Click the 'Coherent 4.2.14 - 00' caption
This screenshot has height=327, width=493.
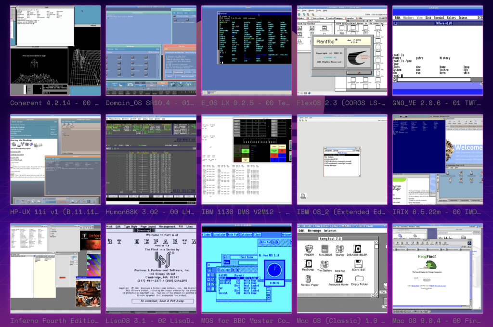(x=54, y=103)
